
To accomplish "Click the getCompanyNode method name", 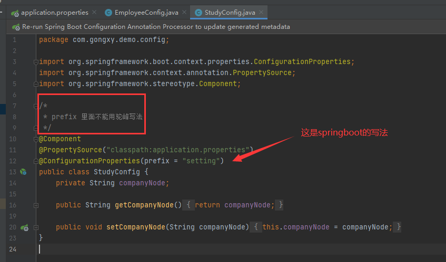I will [144, 205].
